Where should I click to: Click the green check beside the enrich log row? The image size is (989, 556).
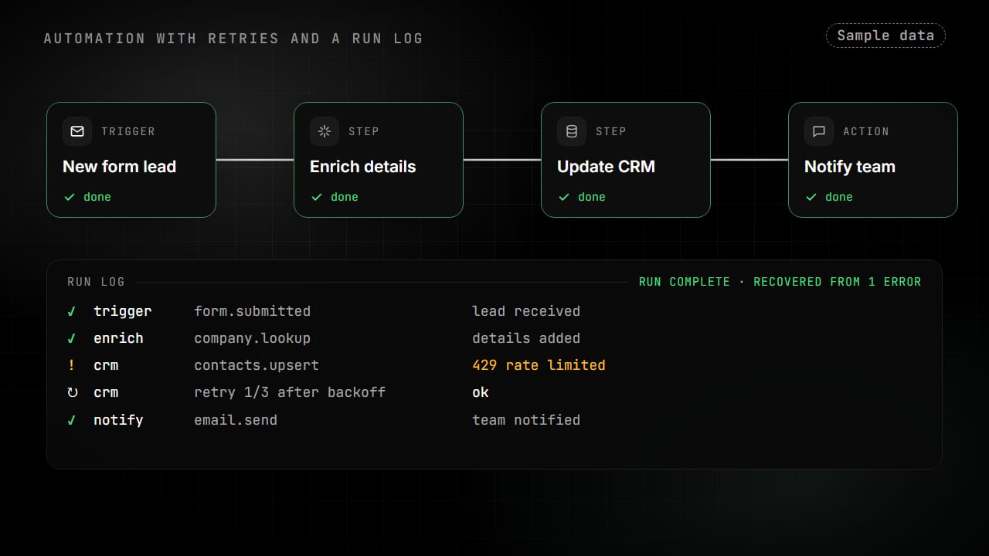[72, 338]
